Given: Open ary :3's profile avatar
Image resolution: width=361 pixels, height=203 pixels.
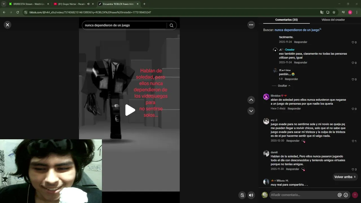Looking at the screenshot, I should pyautogui.click(x=266, y=121).
